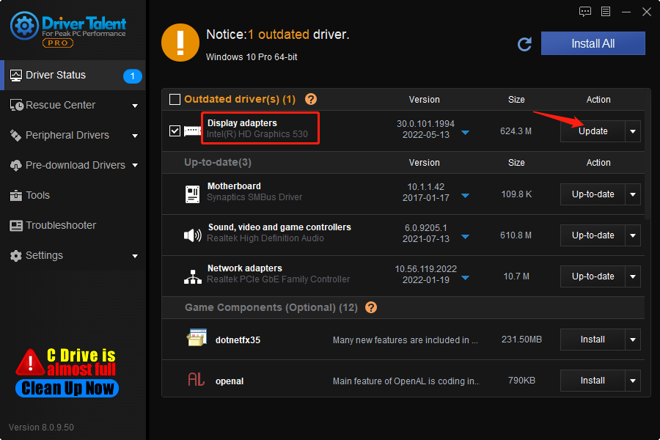The image size is (660, 440).
Task: Click help icon beside Game Components
Action: 371,307
